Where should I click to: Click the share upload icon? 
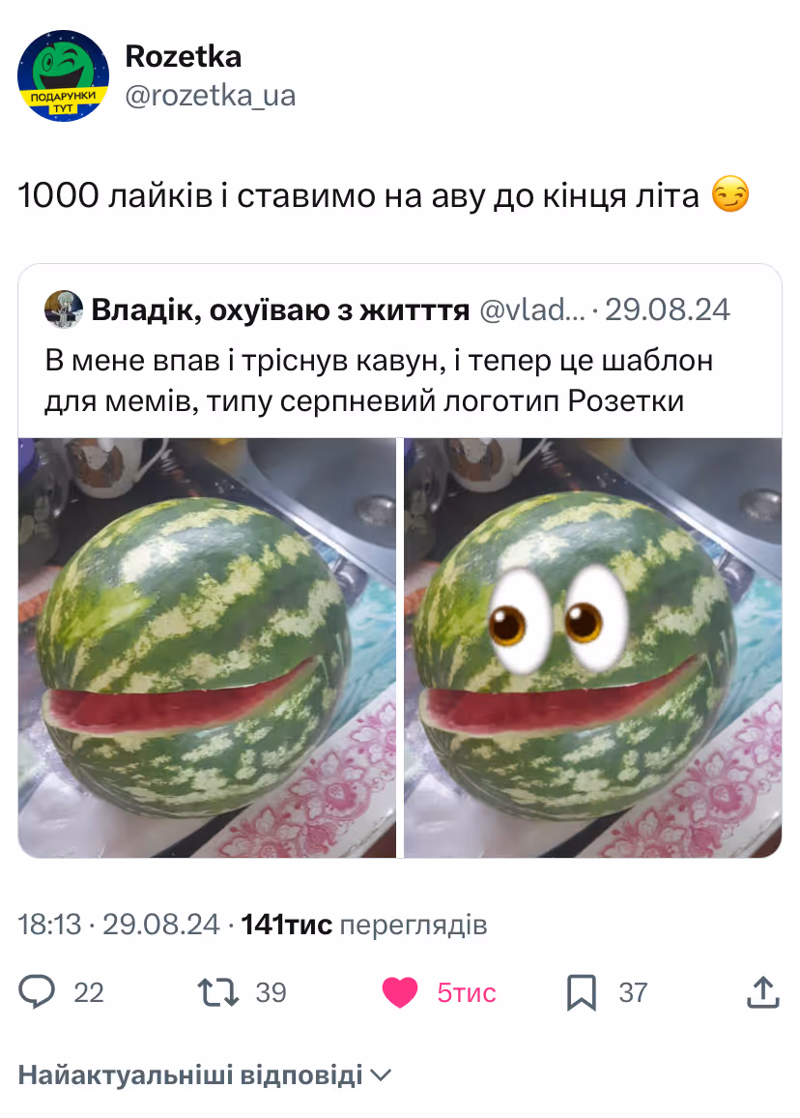[763, 992]
